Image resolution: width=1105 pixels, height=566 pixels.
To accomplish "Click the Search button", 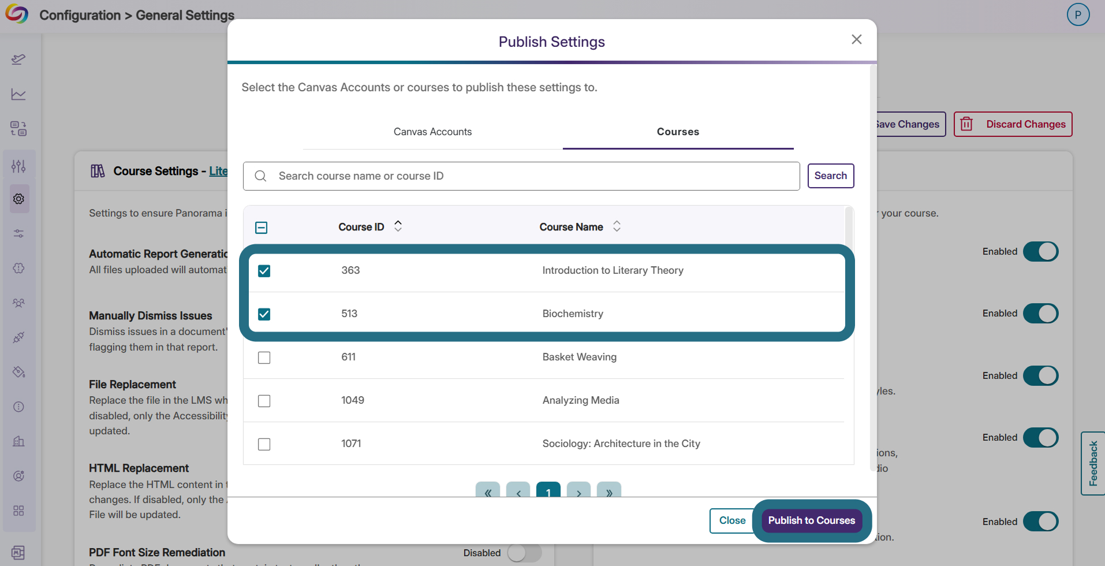I will (x=830, y=176).
